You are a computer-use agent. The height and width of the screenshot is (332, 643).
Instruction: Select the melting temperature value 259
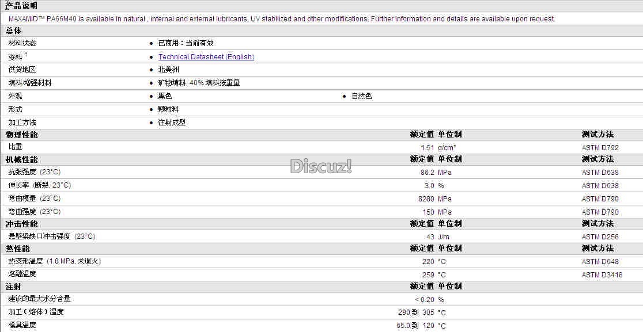click(428, 274)
